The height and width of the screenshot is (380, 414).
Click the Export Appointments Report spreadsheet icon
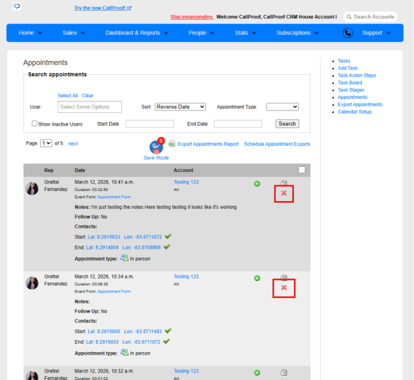pyautogui.click(x=172, y=143)
